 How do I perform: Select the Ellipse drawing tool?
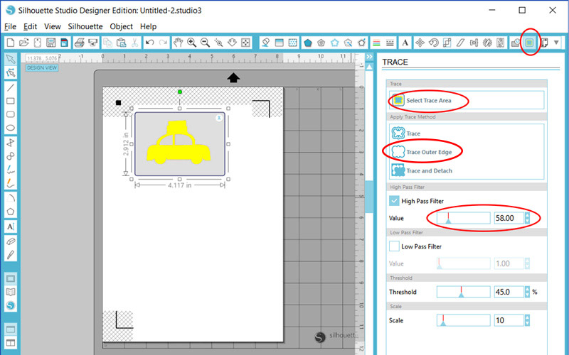pyautogui.click(x=11, y=128)
